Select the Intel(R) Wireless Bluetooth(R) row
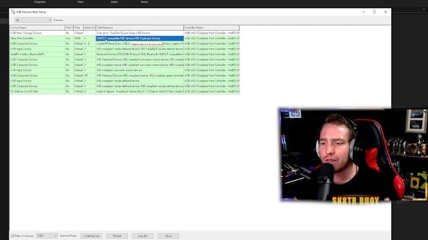The image size is (428, 240). [124, 54]
